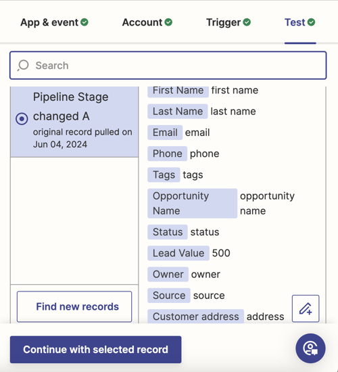The height and width of the screenshot is (372, 338).
Task: Click Find new records button
Action: [74, 306]
